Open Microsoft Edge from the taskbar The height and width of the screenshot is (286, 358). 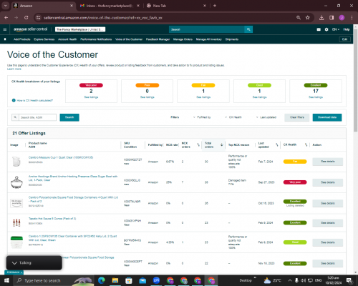[102, 280]
